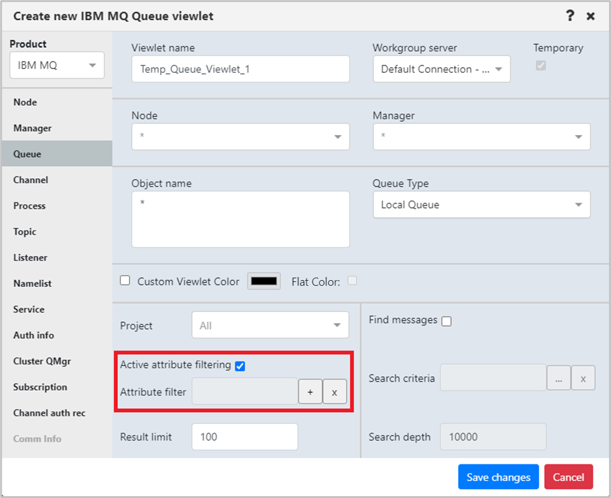Open Search criteria ellipsis button

559,378
